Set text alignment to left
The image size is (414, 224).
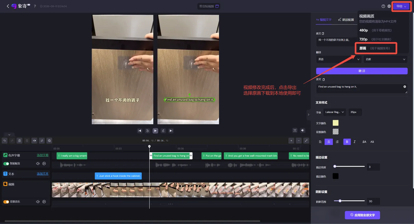tap(320, 142)
